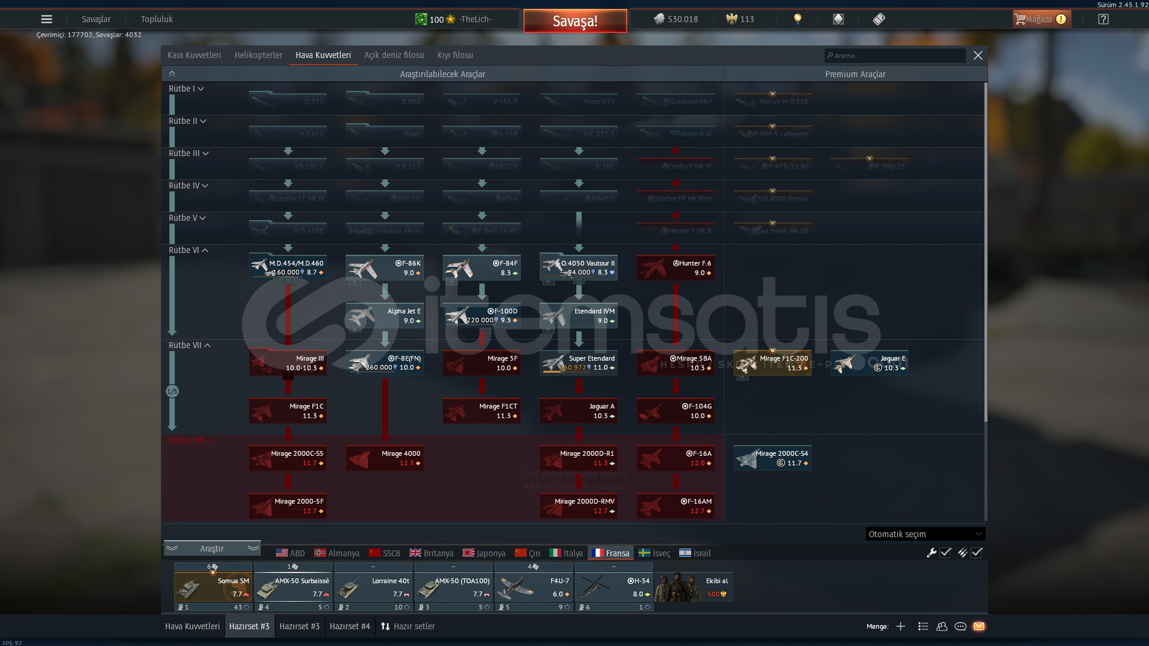Collapse the Rütbe VII rank row

(x=190, y=345)
